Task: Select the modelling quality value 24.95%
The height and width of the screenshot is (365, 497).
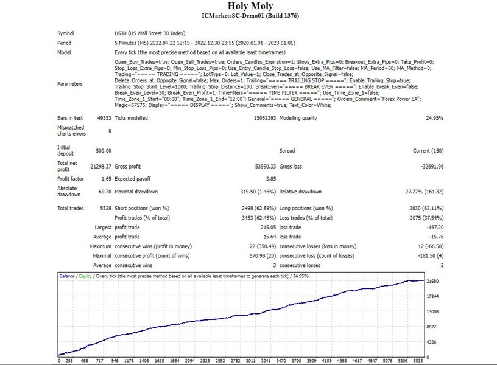Action: click(434, 118)
